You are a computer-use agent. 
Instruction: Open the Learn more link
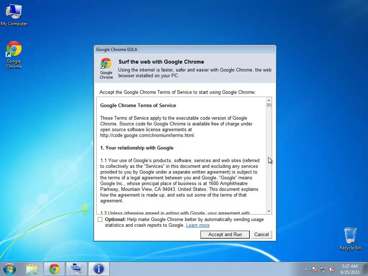tap(198, 225)
